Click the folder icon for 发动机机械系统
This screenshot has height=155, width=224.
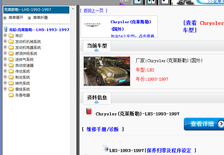click(x=11, y=41)
